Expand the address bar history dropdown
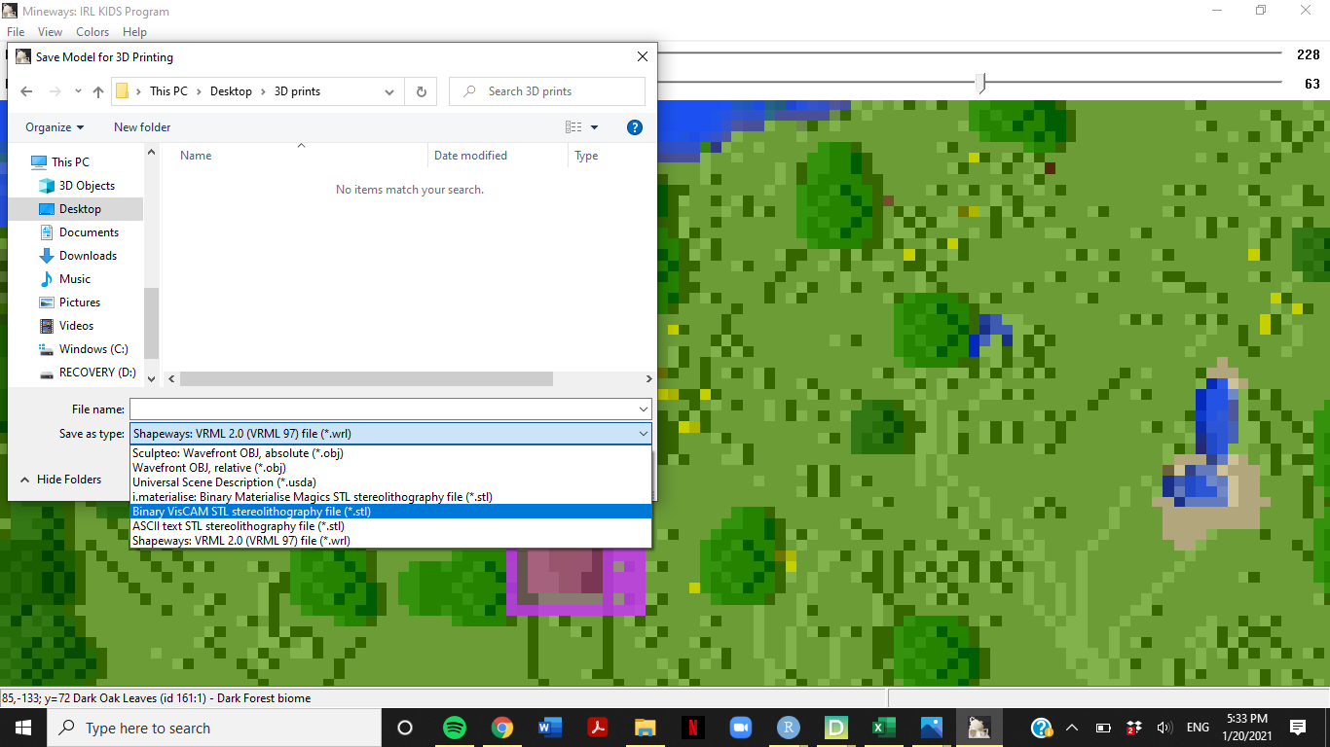 point(389,91)
